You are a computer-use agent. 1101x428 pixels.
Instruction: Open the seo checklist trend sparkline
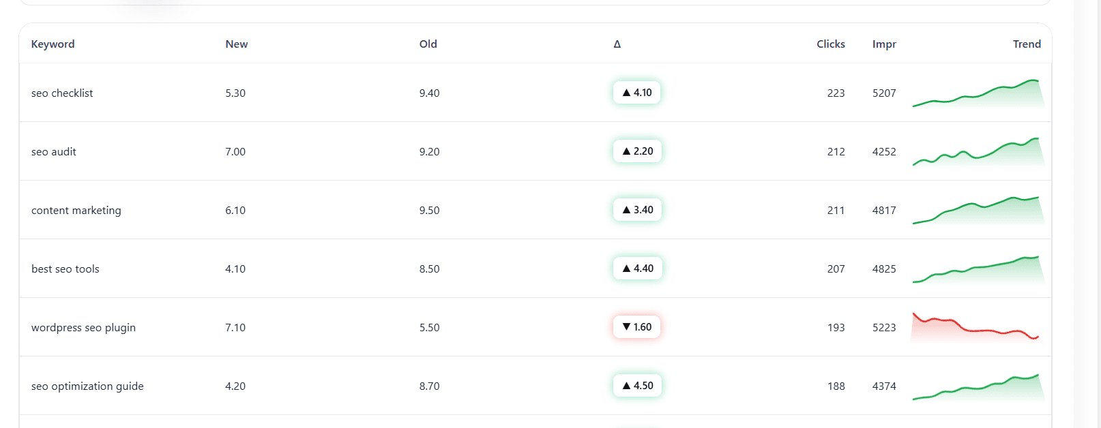coord(978,94)
